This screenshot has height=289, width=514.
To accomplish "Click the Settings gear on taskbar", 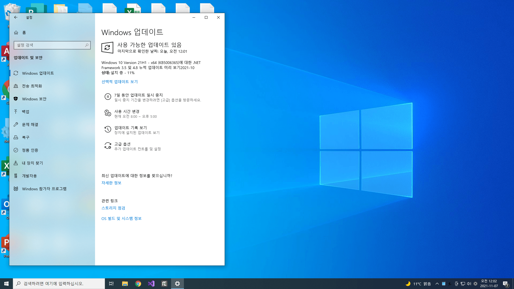I will [177, 284].
